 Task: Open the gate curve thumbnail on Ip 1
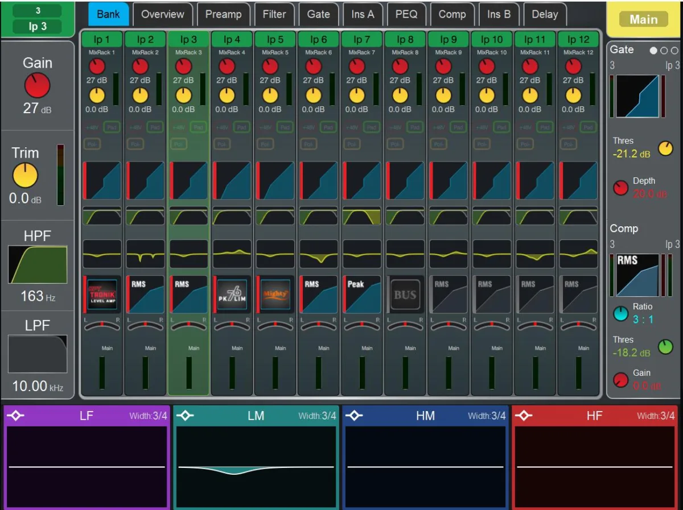pyautogui.click(x=102, y=180)
